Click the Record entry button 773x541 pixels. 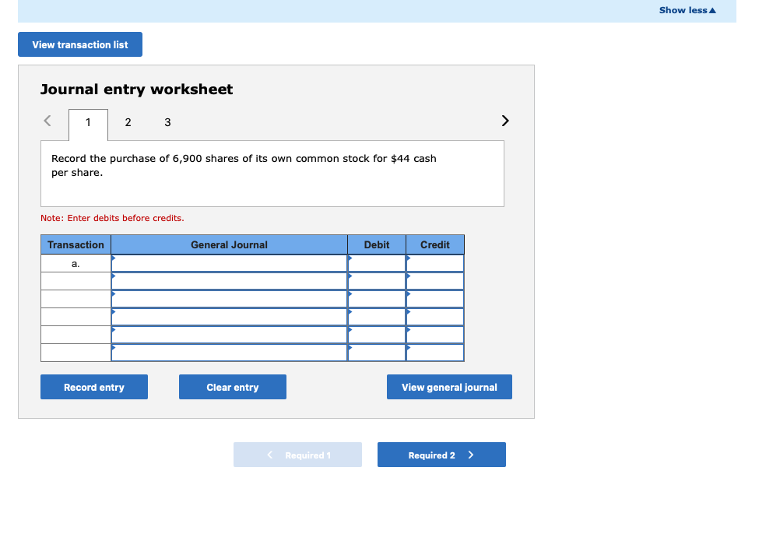pos(93,387)
